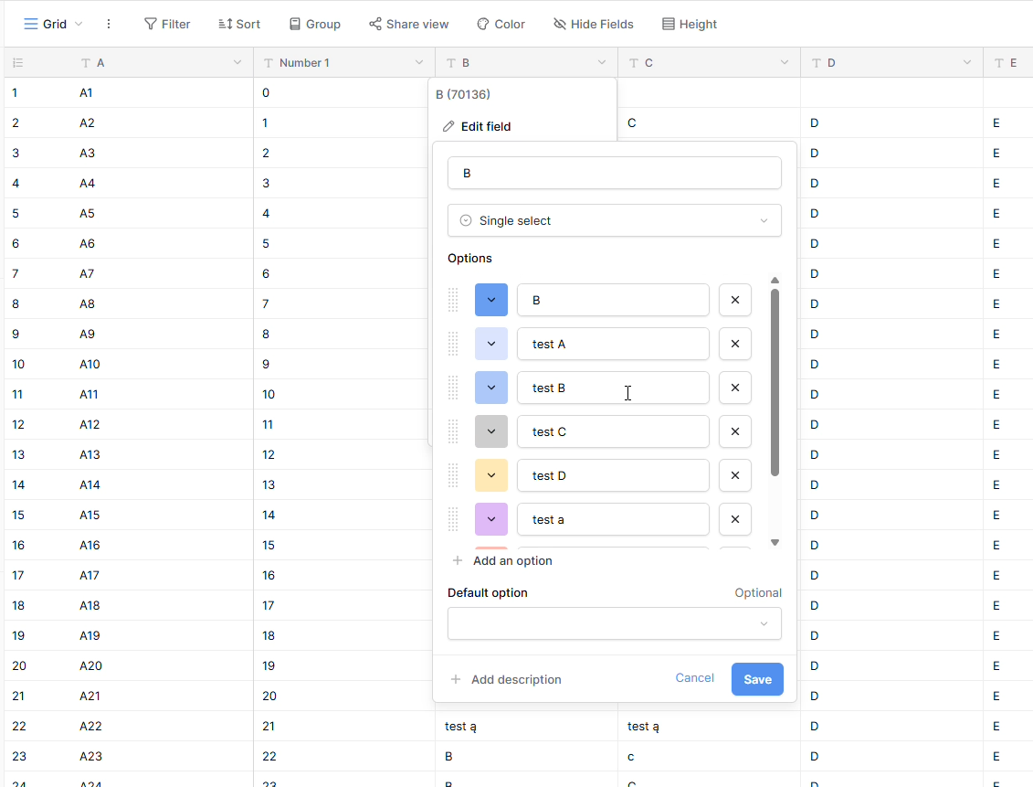Click Add description

click(x=505, y=679)
